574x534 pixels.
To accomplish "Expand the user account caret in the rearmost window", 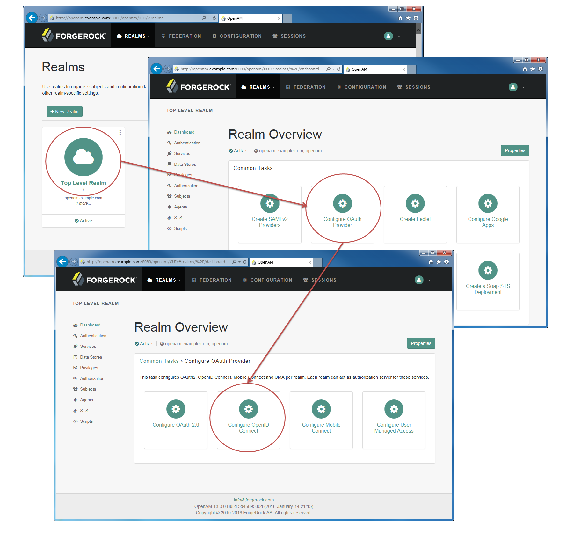I will pyautogui.click(x=399, y=36).
